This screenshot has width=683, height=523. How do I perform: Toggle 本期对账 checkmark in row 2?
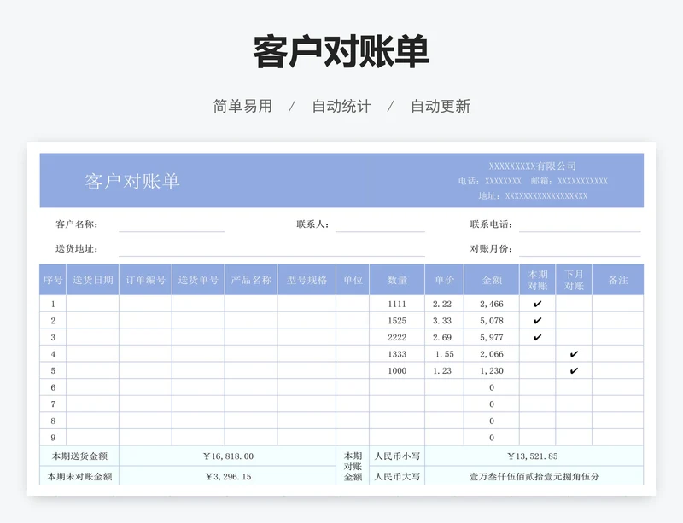[538, 321]
